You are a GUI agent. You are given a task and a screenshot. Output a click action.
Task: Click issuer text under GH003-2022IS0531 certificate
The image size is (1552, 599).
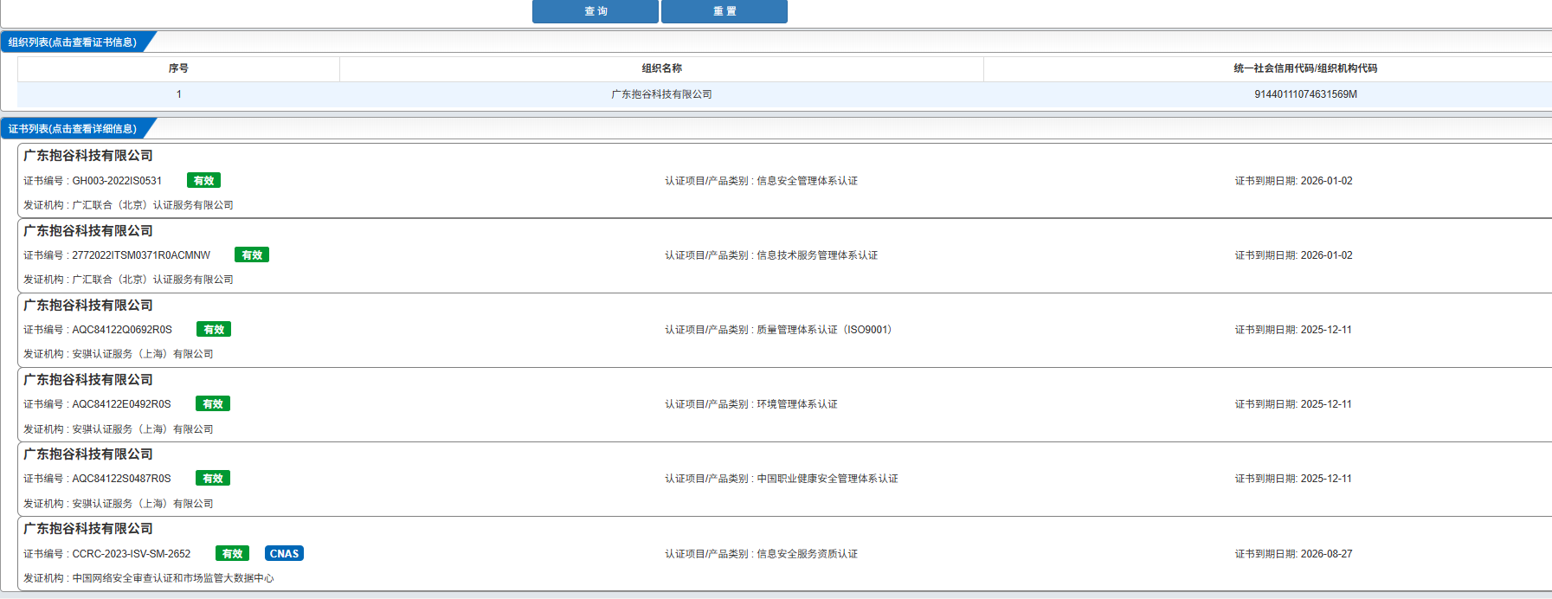click(x=152, y=205)
